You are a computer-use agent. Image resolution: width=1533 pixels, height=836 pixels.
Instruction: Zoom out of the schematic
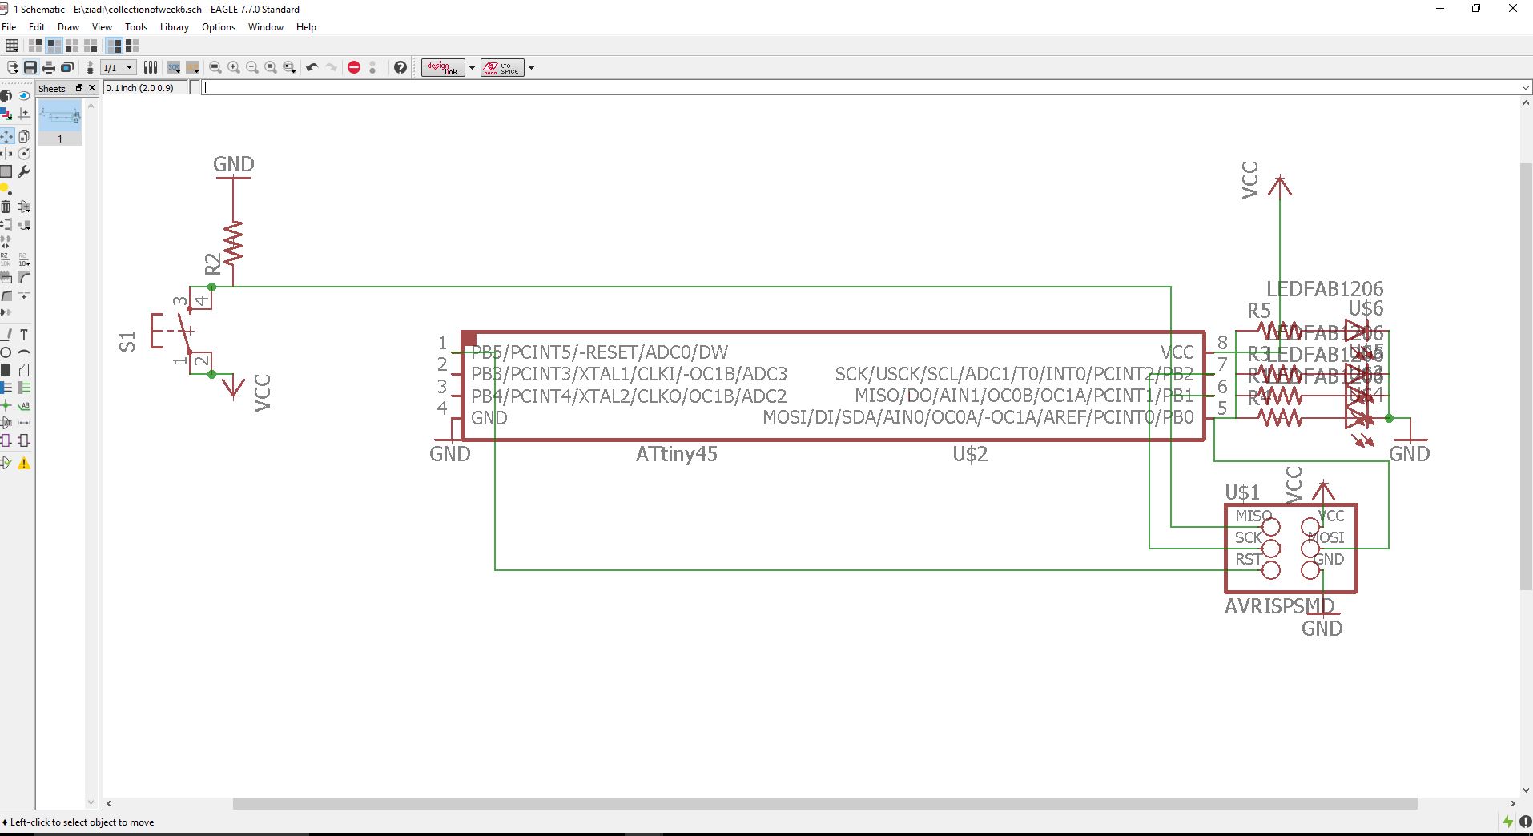coord(252,68)
